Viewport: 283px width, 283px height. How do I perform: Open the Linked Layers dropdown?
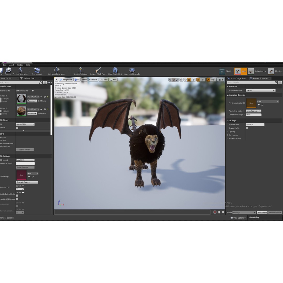(253, 111)
